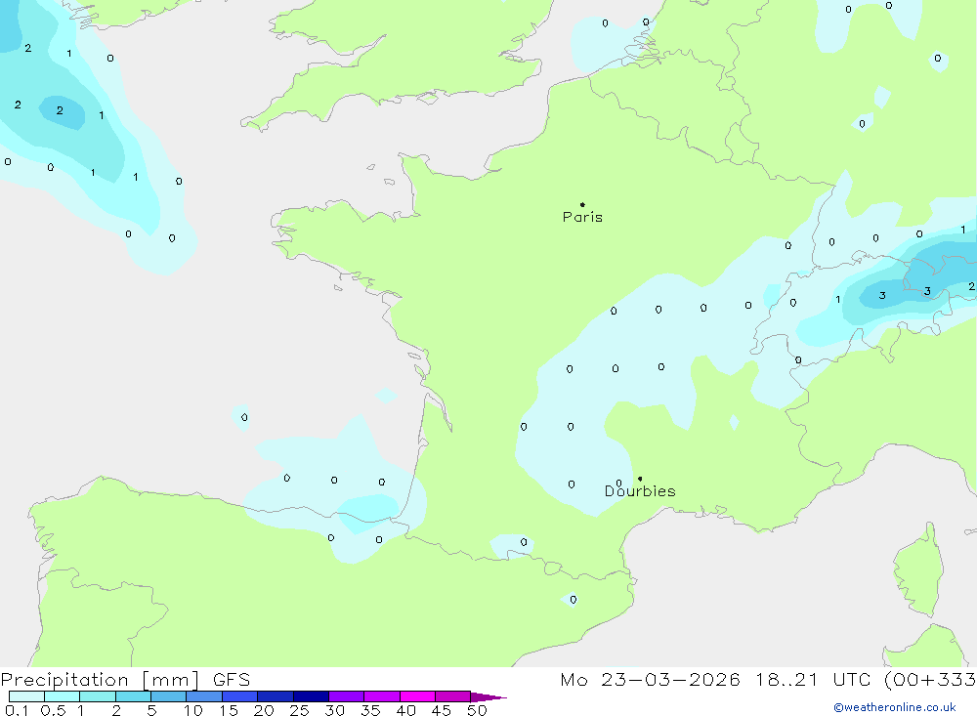Click the '0.1' legend scale label
This screenshot has height=716, width=977.
pyautogui.click(x=17, y=710)
